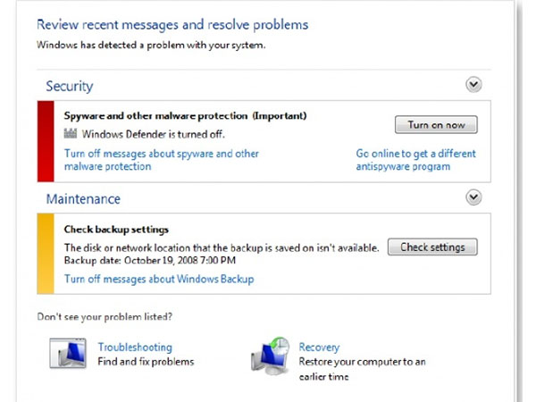Open the Recovery link
Viewport: 536px width, 402px height.
point(319,347)
